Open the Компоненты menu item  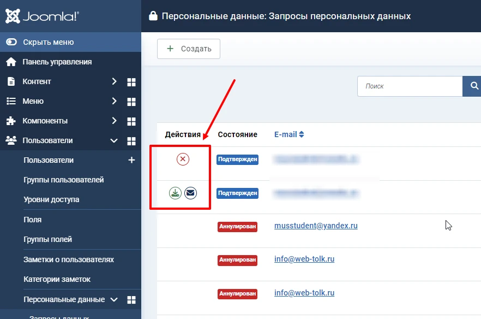[45, 121]
